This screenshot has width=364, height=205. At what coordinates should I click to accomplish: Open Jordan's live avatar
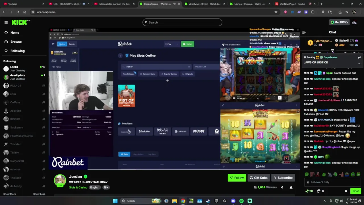click(x=60, y=181)
